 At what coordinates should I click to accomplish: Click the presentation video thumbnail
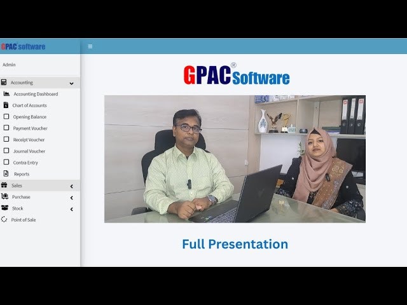[235, 159]
